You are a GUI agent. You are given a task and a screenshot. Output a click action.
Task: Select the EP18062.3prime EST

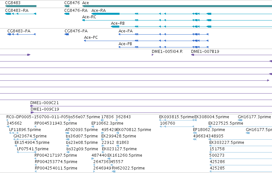195,133
